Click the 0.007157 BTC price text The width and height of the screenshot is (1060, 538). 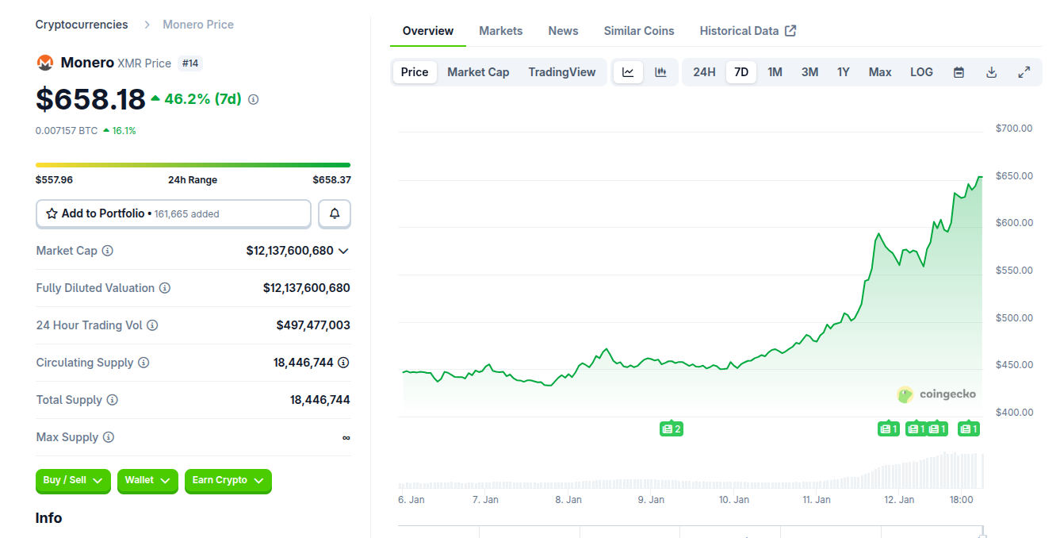click(67, 130)
